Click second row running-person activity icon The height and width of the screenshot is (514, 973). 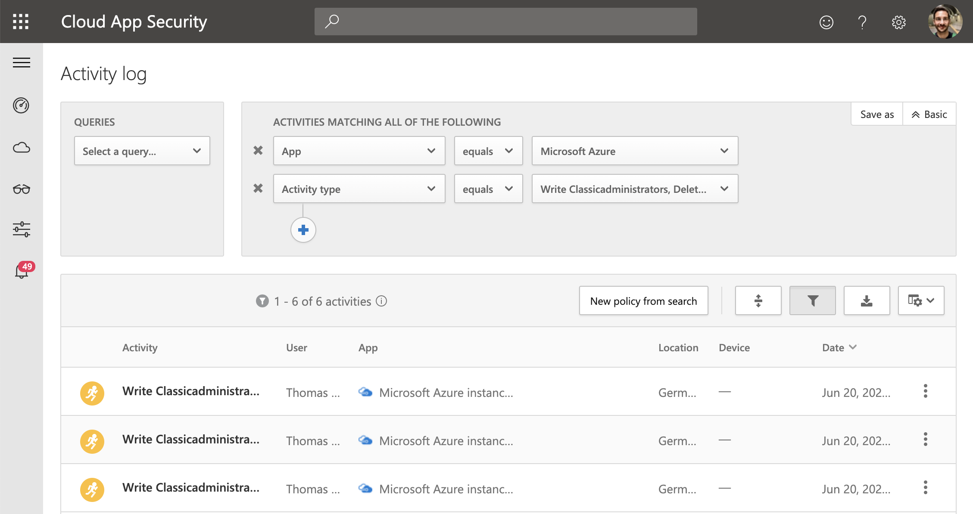tap(92, 441)
